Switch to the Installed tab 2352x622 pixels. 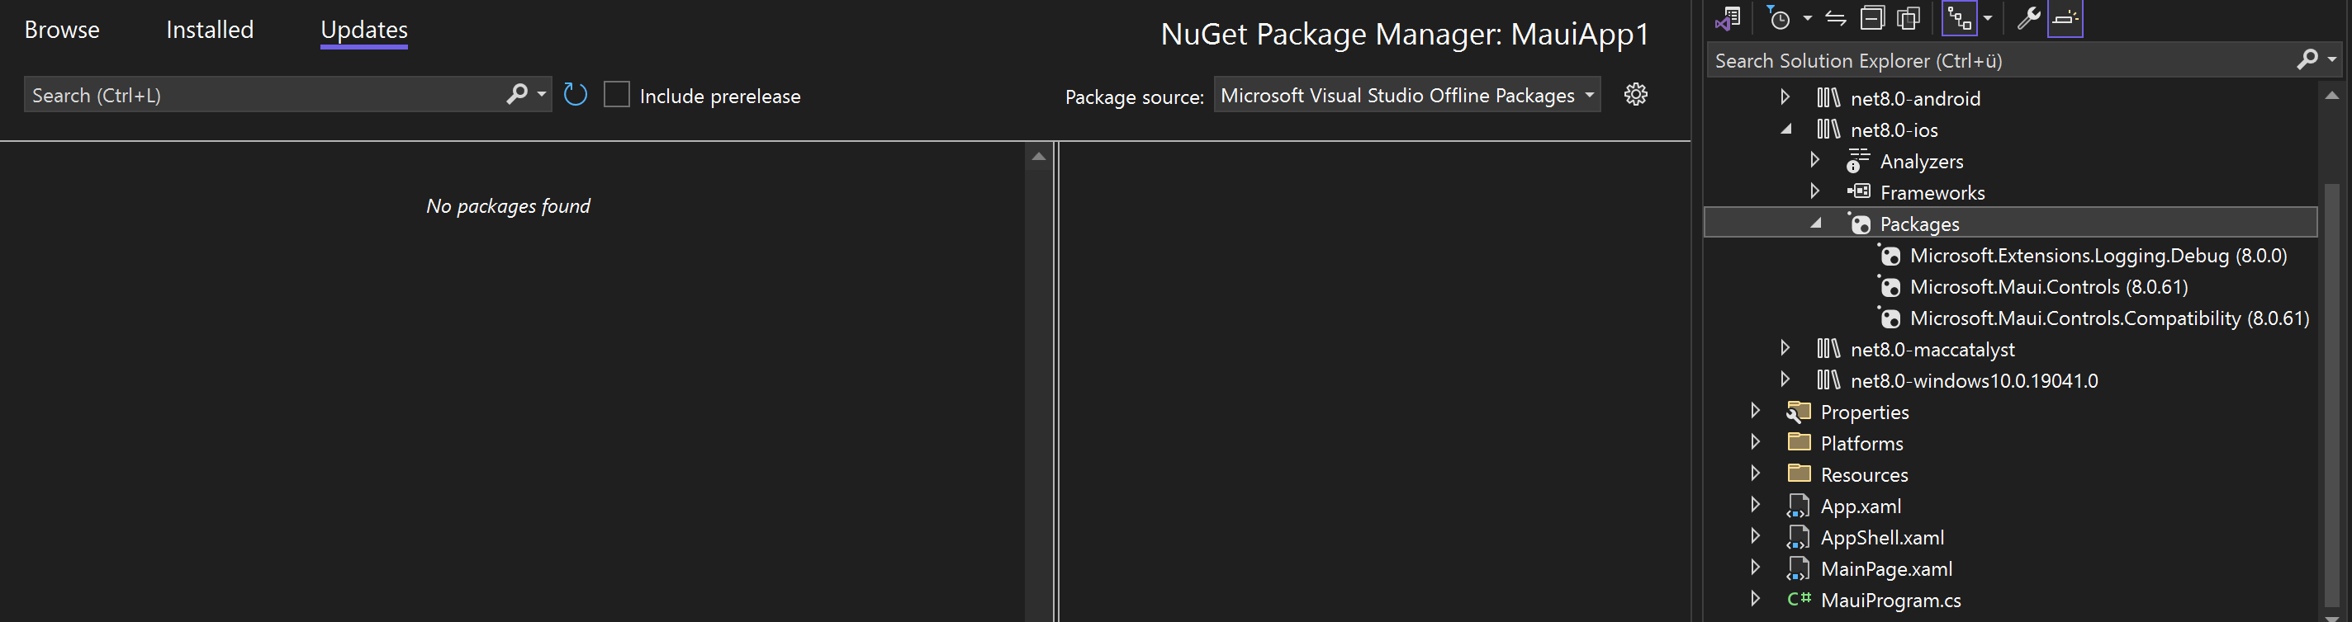pyautogui.click(x=210, y=29)
